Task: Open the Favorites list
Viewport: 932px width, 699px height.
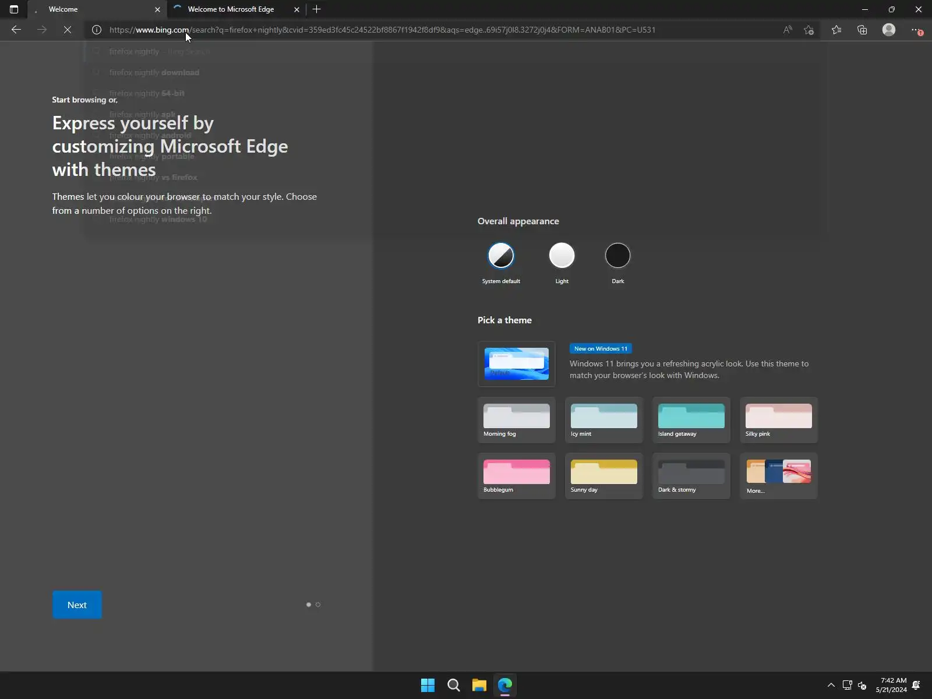Action: (836, 30)
